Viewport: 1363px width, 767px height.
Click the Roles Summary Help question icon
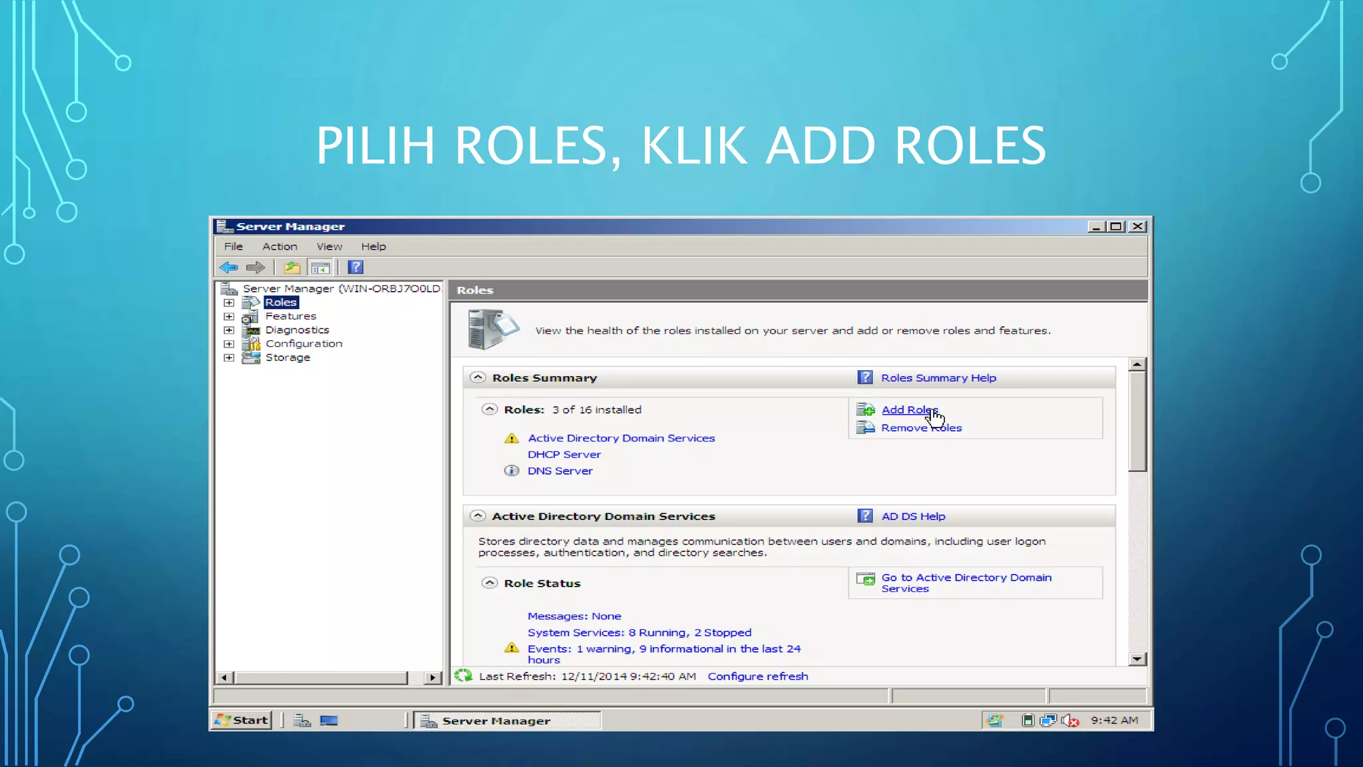865,378
